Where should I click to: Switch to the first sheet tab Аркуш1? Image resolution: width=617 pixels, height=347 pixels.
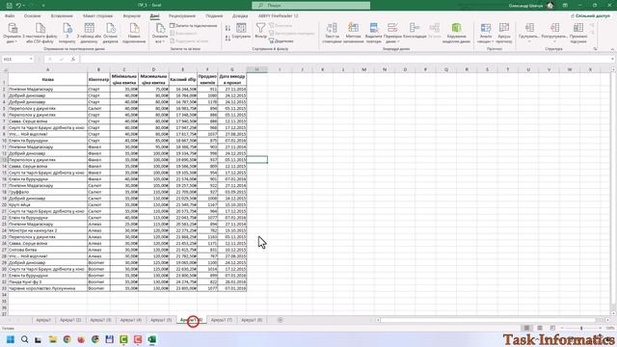[43, 320]
